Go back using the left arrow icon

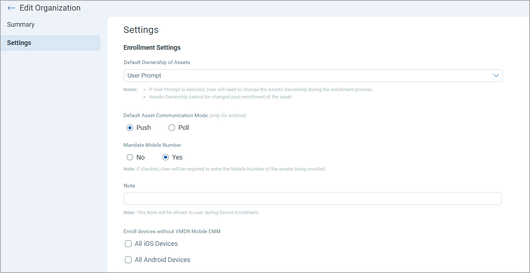point(11,8)
